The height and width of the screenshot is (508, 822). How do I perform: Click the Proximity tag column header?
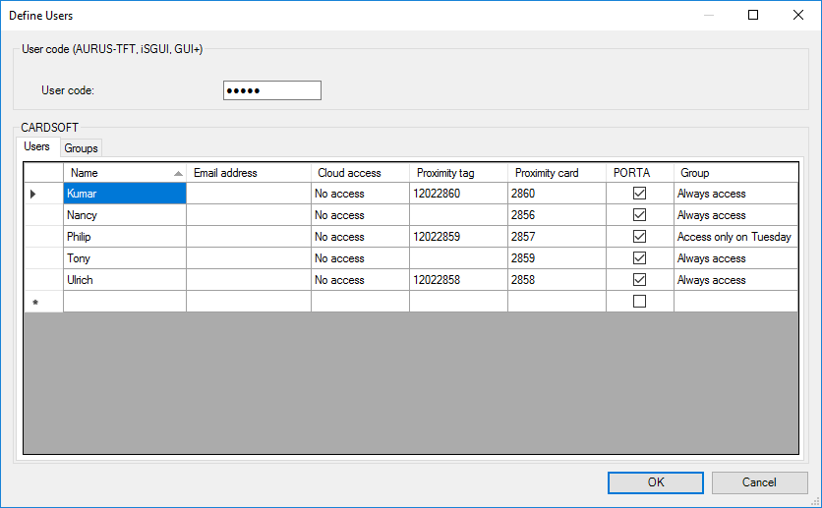458,173
